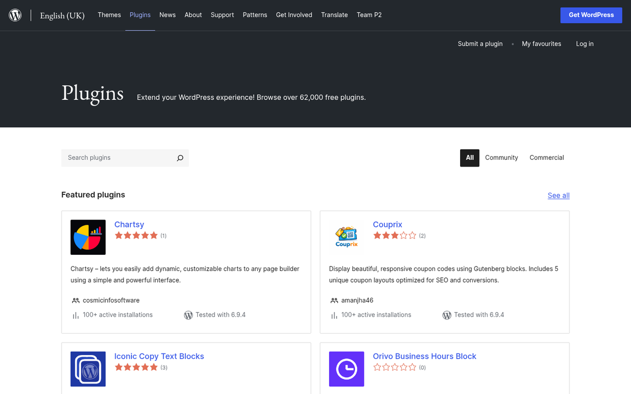This screenshot has height=394, width=631.
Task: Click the WordPress icon next to Tested with 6.9.4
Action: click(x=188, y=315)
